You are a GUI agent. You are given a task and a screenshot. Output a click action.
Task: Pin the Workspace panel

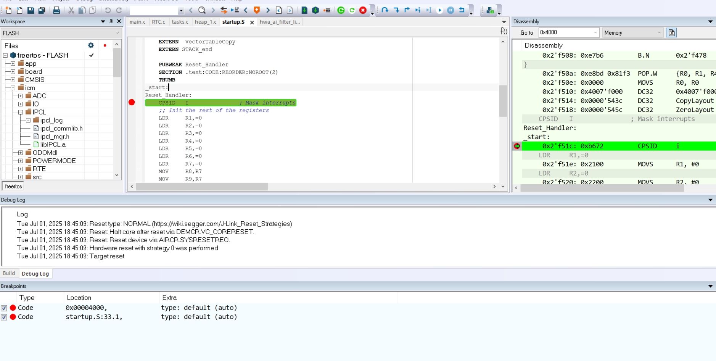[x=111, y=21]
